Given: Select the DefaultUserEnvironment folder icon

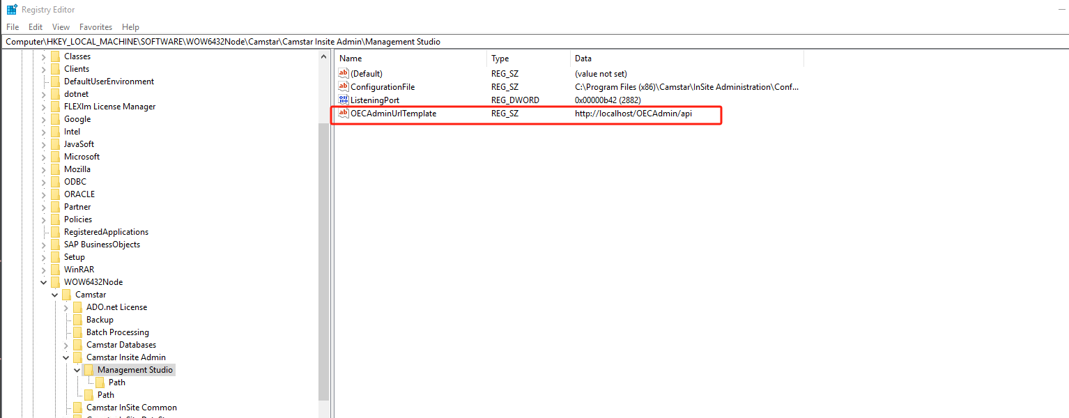Looking at the screenshot, I should click(55, 82).
